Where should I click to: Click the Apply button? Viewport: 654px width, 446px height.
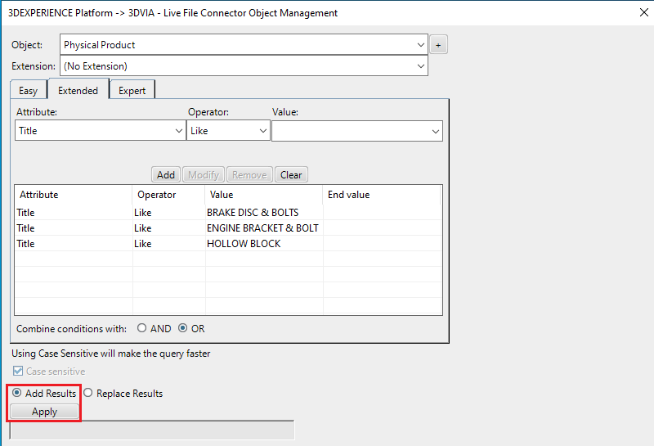coord(45,412)
